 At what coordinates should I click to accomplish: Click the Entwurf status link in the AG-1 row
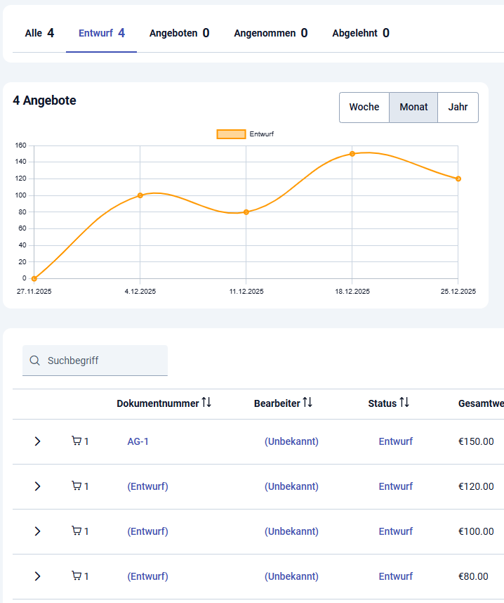tap(395, 441)
